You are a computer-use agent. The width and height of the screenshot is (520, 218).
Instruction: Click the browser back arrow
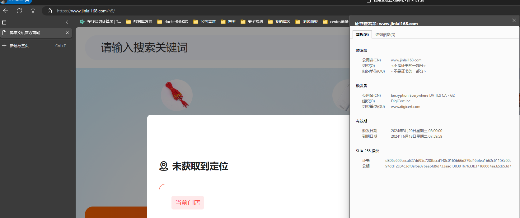coord(6,11)
